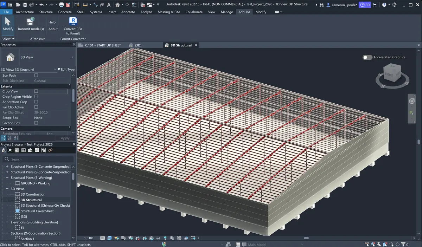Open the Massing & Site ribbon tab
The height and width of the screenshot is (247, 422).
pyautogui.click(x=169, y=12)
